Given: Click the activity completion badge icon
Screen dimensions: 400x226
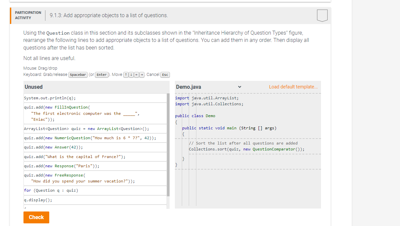Looking at the screenshot, I should 322,16.
